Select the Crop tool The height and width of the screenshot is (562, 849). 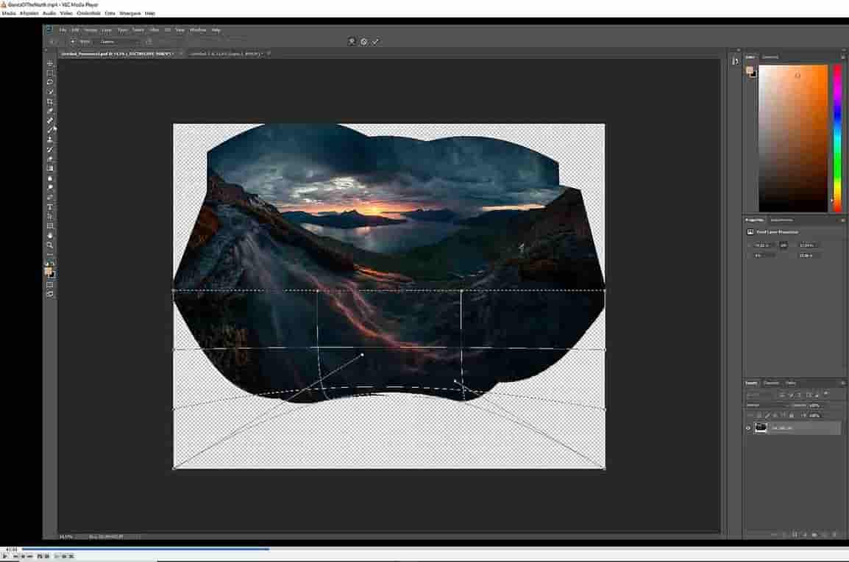tap(50, 101)
